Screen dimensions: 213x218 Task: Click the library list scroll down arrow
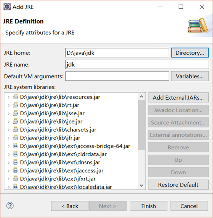coord(141,185)
